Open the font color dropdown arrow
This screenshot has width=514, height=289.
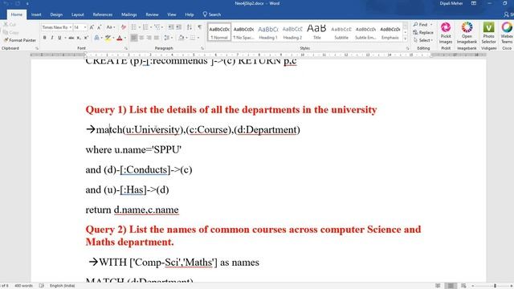125,38
